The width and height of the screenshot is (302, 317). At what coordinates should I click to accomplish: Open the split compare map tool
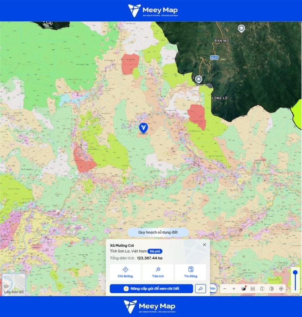pyautogui.click(x=262, y=289)
